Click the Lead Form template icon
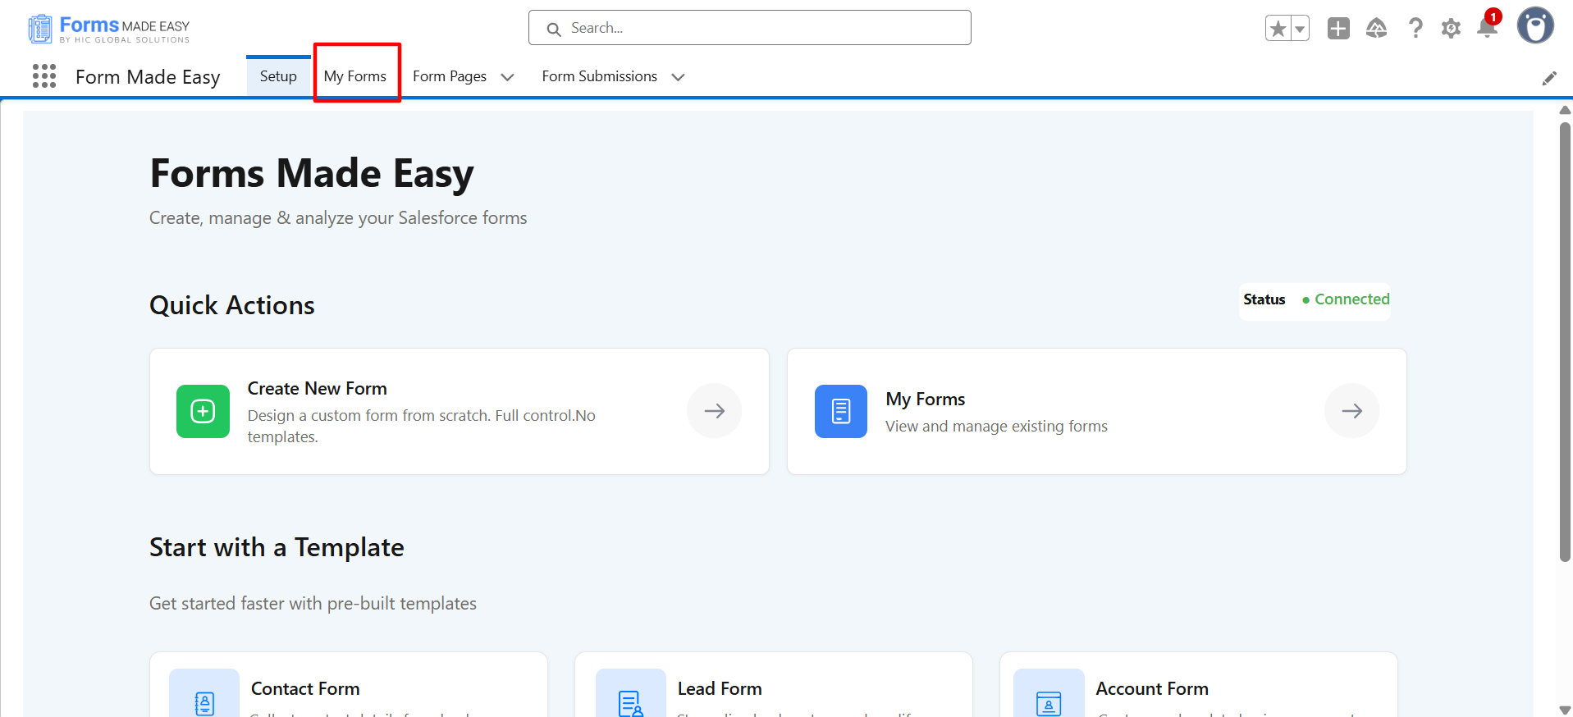Image resolution: width=1573 pixels, height=717 pixels. pyautogui.click(x=631, y=693)
